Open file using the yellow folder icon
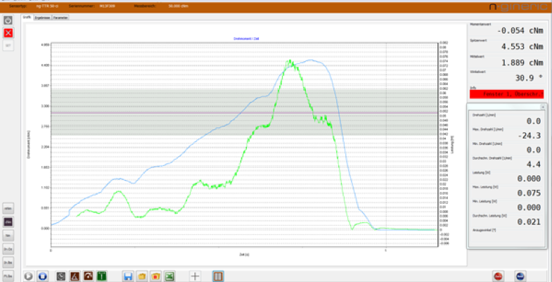Viewport: 552px width, 282px height. [x=141, y=276]
